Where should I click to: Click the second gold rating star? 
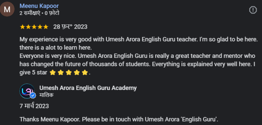[x=28, y=27]
